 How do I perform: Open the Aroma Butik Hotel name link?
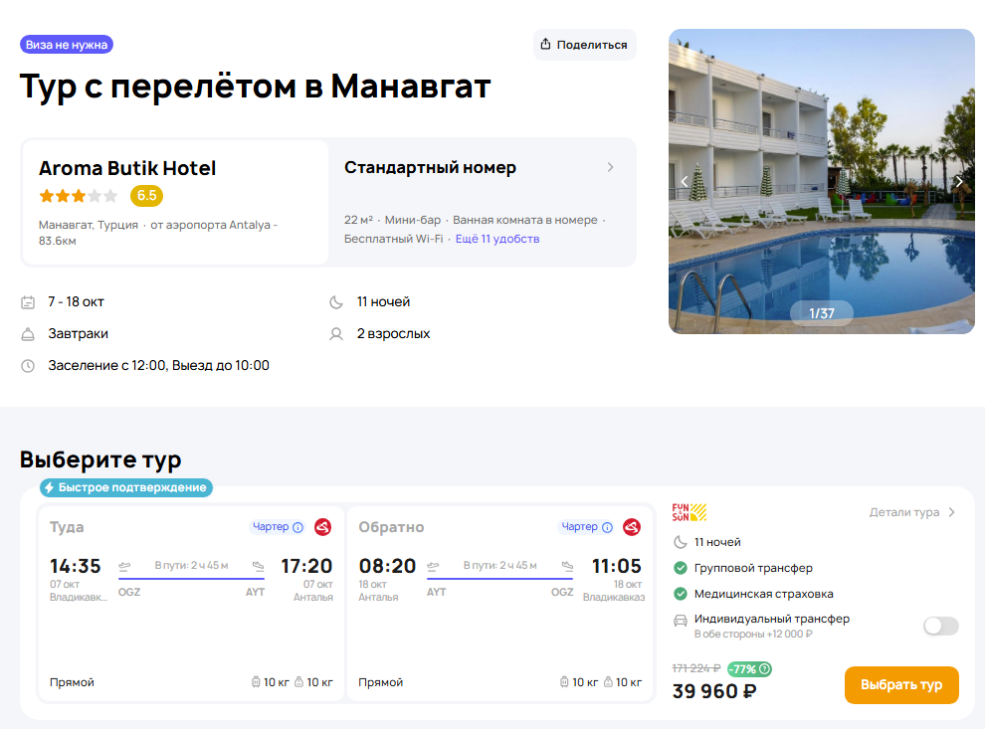127,168
